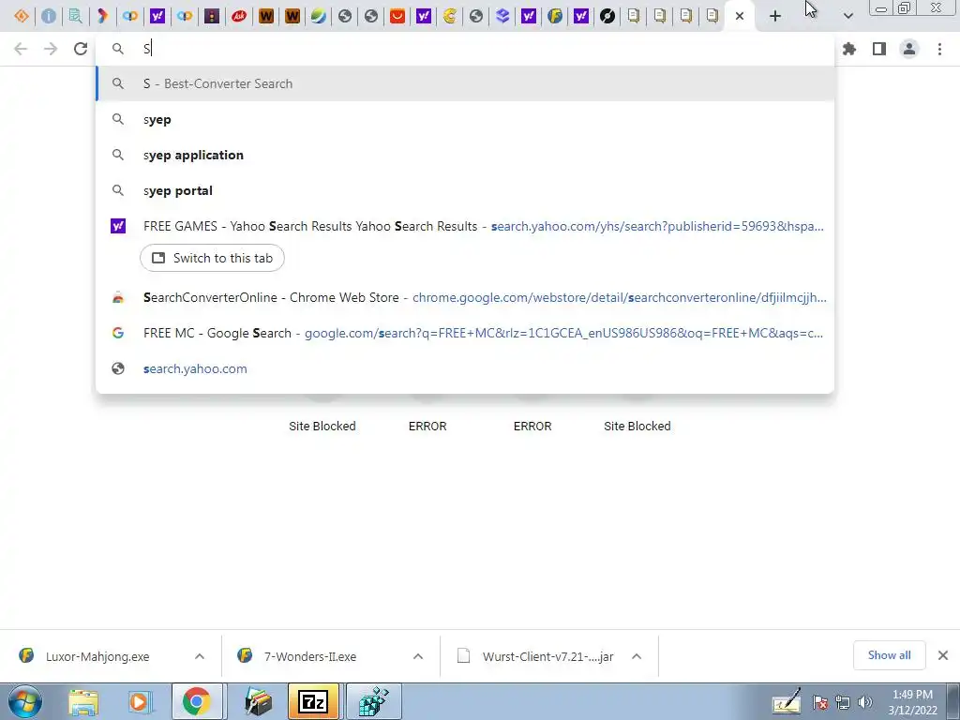
Task: Reload the current page
Action: pos(81,49)
